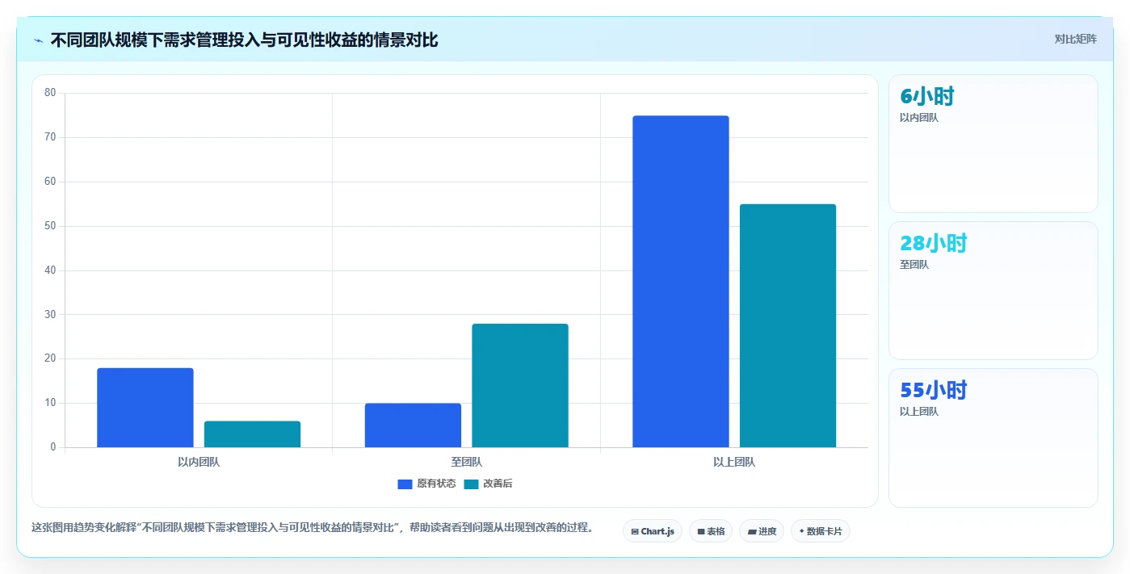Open the 6小时 以内团队 data card
The image size is (1130, 574).
pos(993,144)
